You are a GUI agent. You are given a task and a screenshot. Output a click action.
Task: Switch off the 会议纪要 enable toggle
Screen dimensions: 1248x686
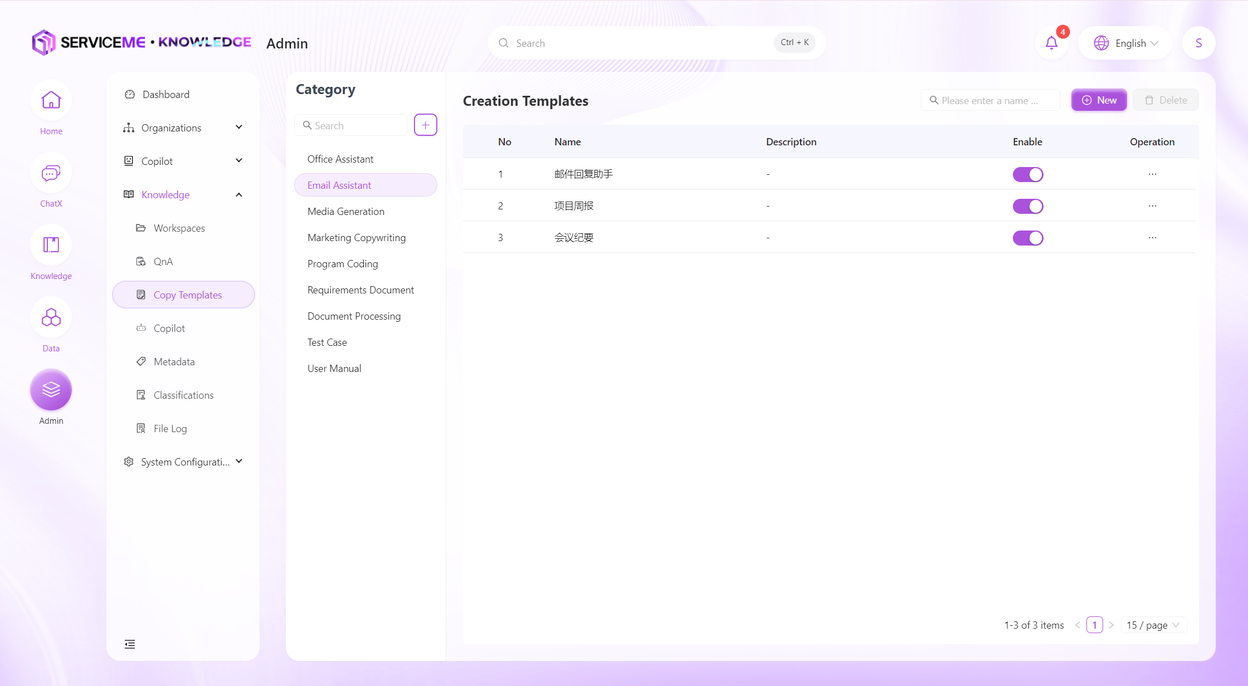point(1027,238)
